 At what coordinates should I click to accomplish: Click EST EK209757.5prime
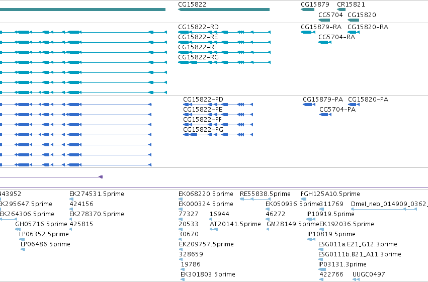[206, 244]
